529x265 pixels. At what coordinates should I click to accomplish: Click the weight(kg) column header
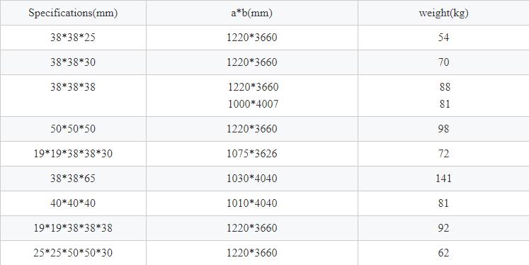[x=443, y=13]
